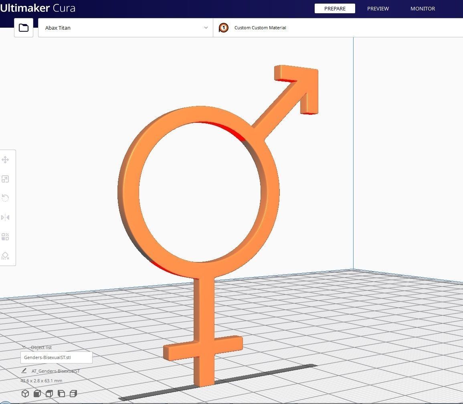
Task: Edit job name with pencil icon
Action: point(24,371)
